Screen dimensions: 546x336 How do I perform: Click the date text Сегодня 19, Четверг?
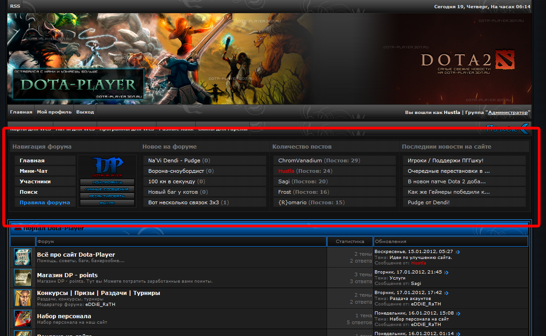(460, 7)
